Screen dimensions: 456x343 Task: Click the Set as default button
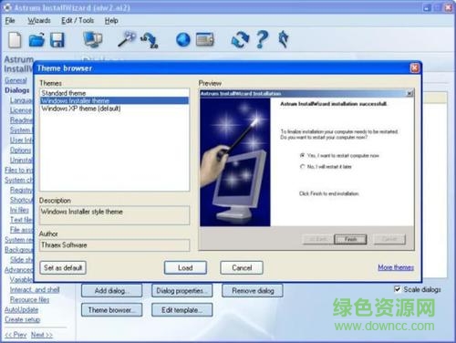[x=63, y=268]
